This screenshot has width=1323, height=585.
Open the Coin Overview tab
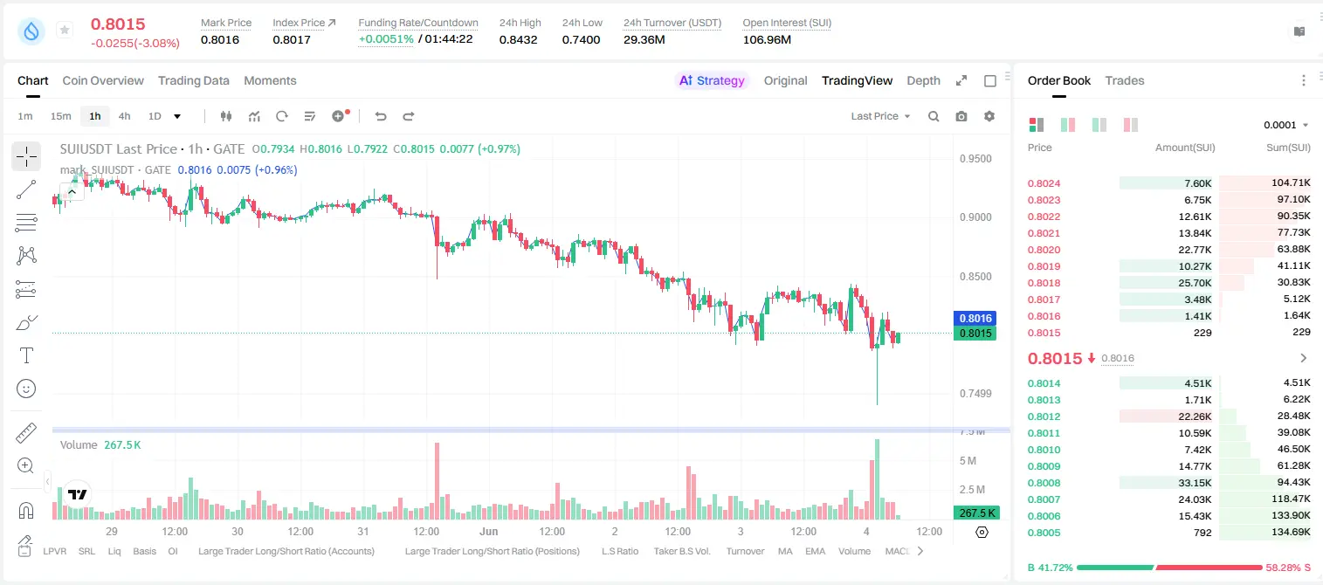(x=103, y=80)
